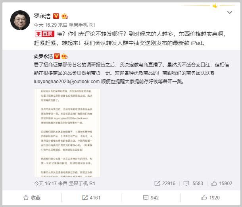This screenshot has height=207, width=242.
Task: Open the 今天 16:29 post timestamp link
Action: click(x=45, y=25)
